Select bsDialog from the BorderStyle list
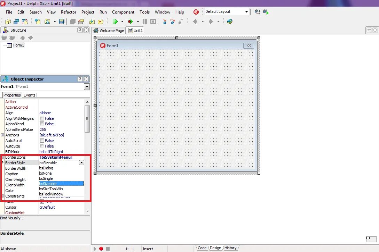The width and height of the screenshot is (379, 252). tap(61, 168)
